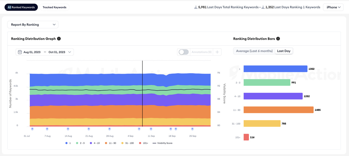Screen dimensions: 349x156
Task: Open the Tracked Keywords tab
Action: click(x=55, y=7)
